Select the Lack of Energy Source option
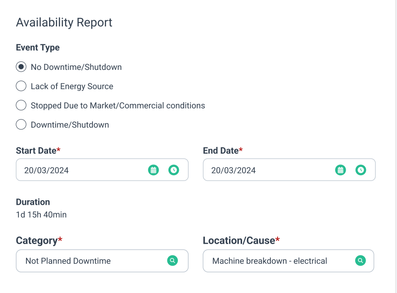The image size is (397, 293). pos(21,86)
